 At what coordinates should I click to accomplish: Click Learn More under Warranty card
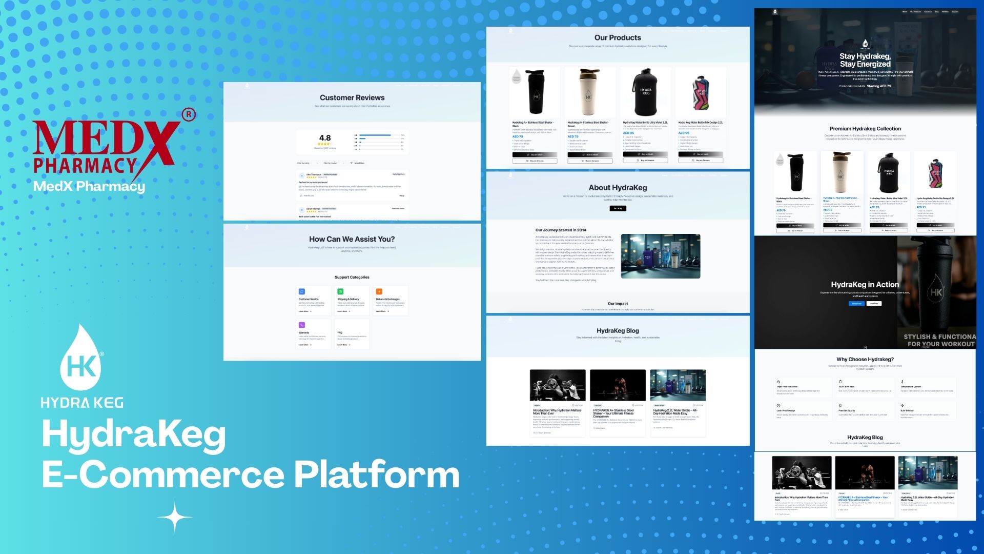click(x=305, y=345)
